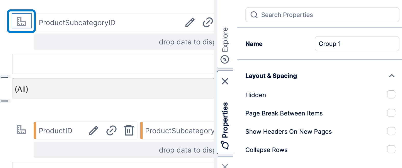
Task: Click the ProductID field label
Action: click(56, 131)
